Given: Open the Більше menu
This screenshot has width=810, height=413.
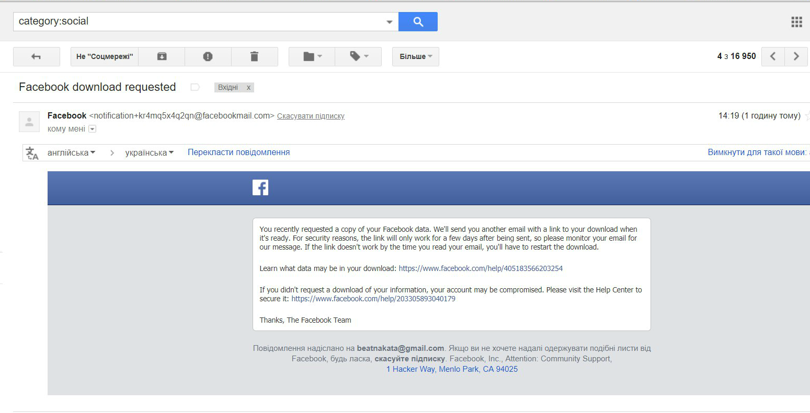Looking at the screenshot, I should click(x=415, y=56).
